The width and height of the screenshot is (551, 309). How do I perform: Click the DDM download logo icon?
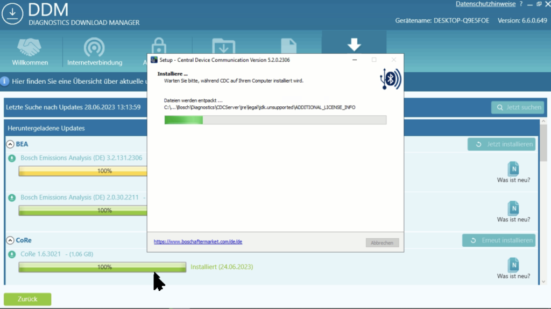click(x=12, y=13)
